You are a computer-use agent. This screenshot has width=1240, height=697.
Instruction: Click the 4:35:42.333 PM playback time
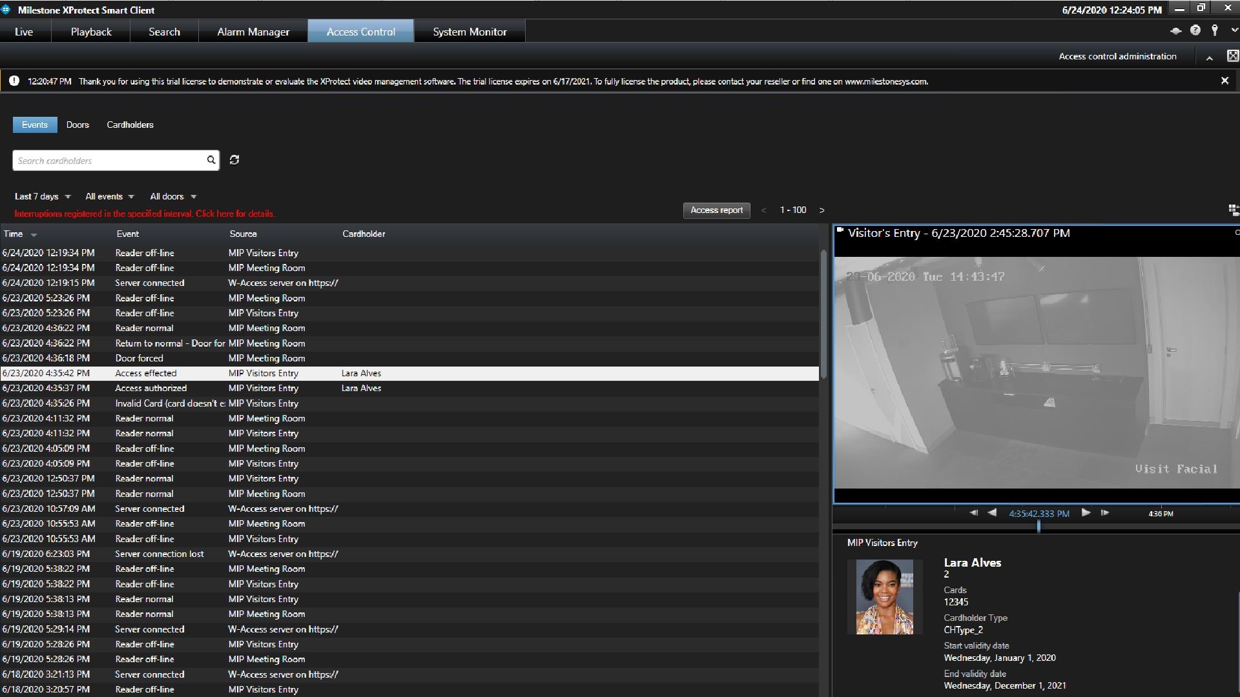click(1039, 514)
